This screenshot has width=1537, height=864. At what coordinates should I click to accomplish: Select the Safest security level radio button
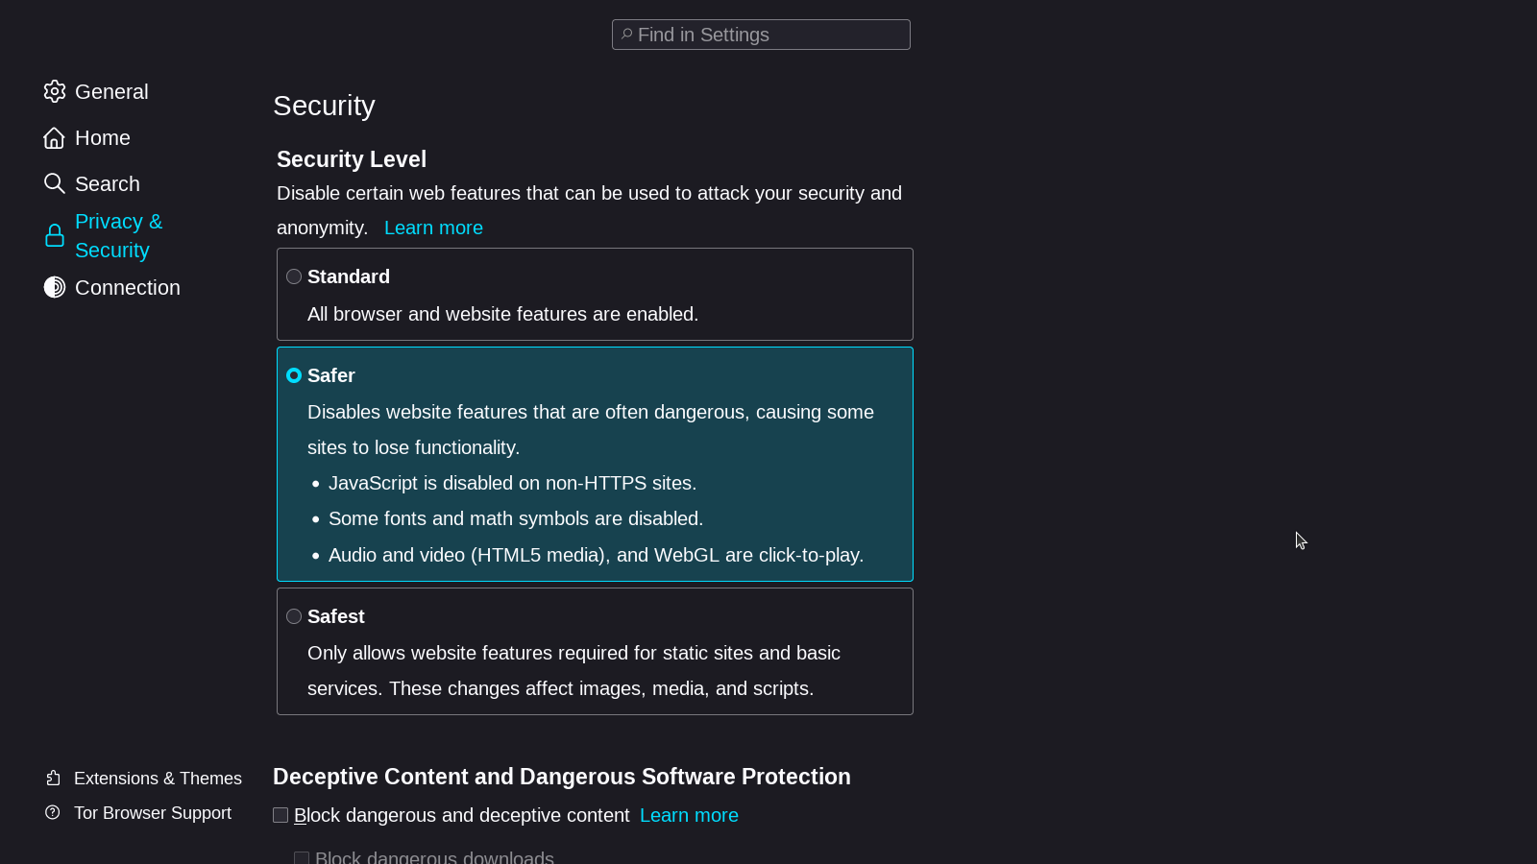(294, 616)
